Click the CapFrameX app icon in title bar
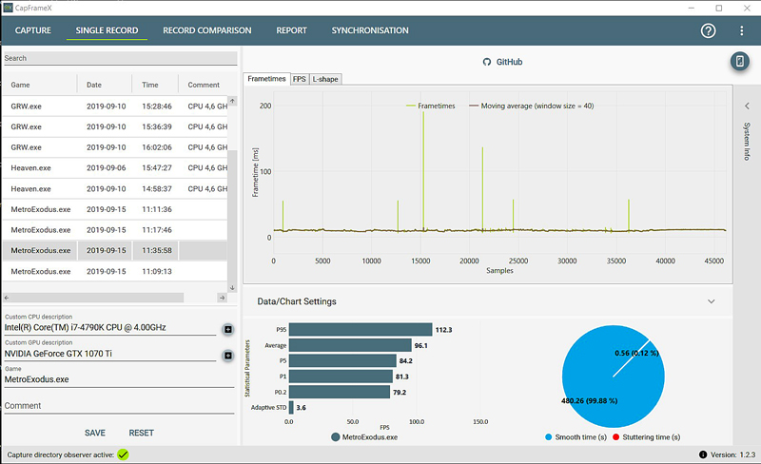 8,8
